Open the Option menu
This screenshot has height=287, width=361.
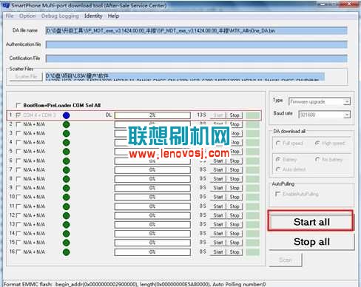(x=27, y=16)
